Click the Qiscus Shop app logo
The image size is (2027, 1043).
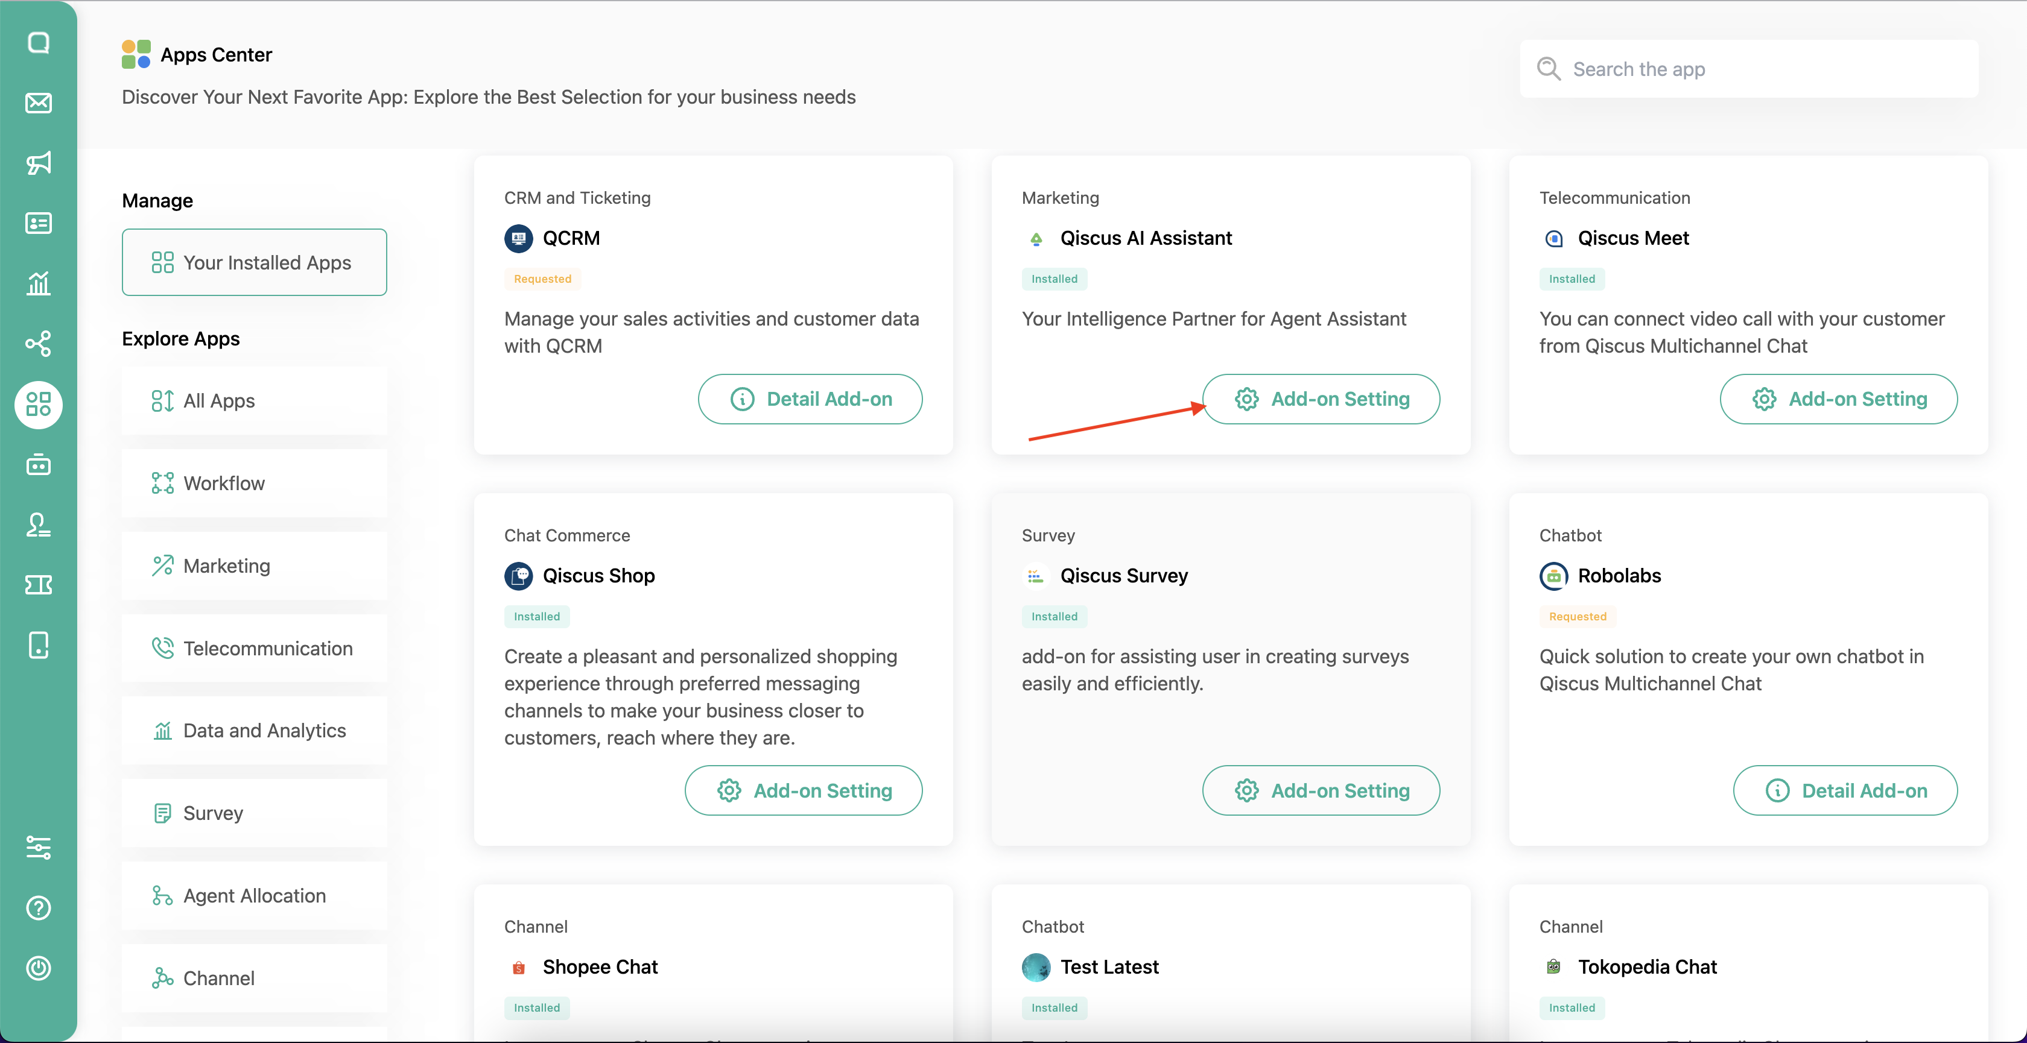click(x=519, y=576)
